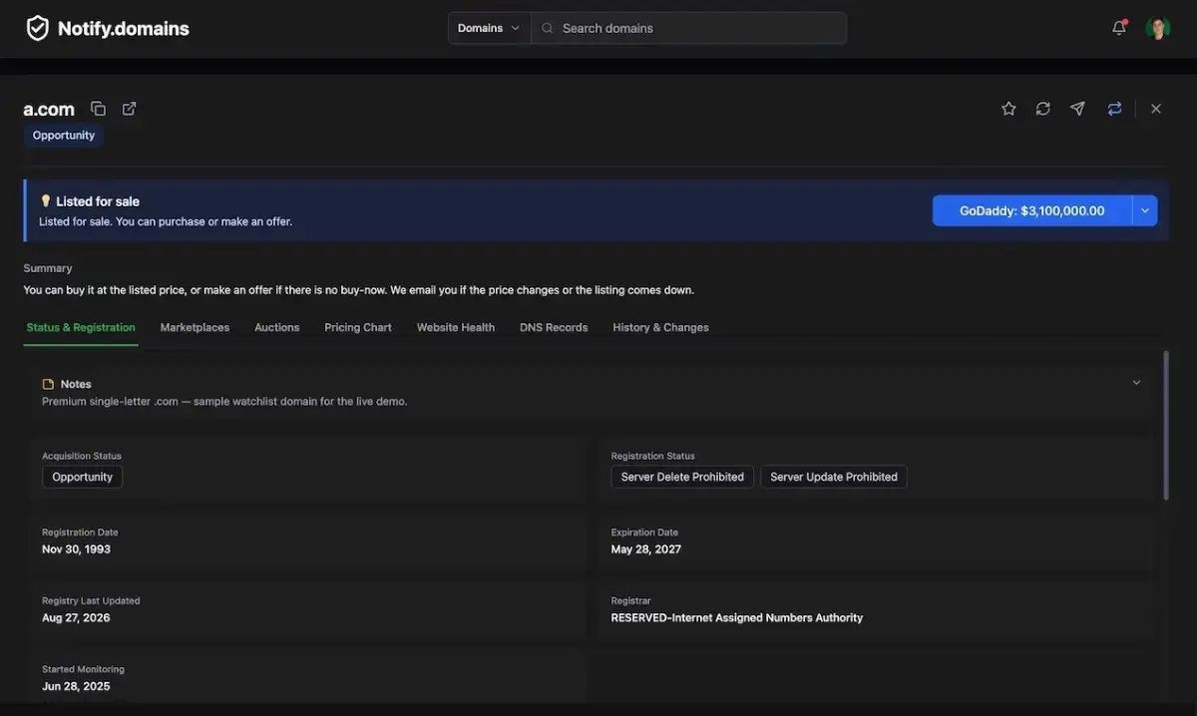This screenshot has height=716, width=1197.
Task: Click the Notes folder icon
Action: point(48,384)
